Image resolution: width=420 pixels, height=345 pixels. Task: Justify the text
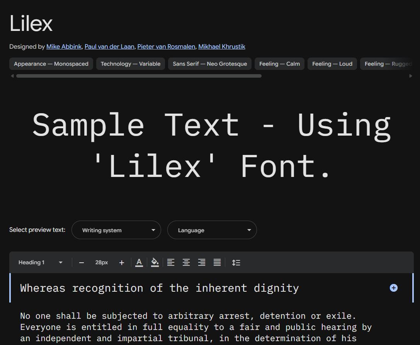[217, 262]
